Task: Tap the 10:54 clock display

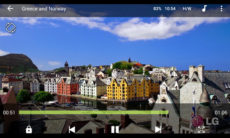Action: pos(170,9)
